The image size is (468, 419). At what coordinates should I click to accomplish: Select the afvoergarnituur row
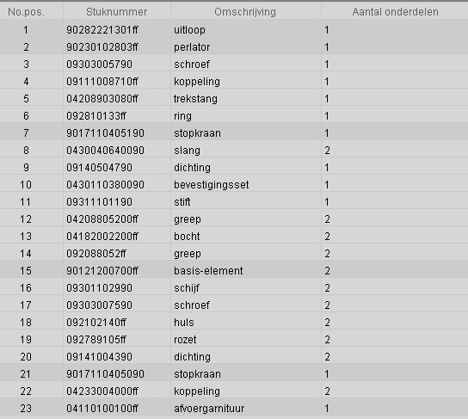(234, 408)
